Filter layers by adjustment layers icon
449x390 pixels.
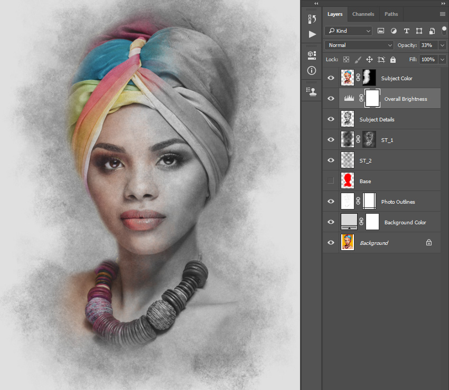coord(394,31)
